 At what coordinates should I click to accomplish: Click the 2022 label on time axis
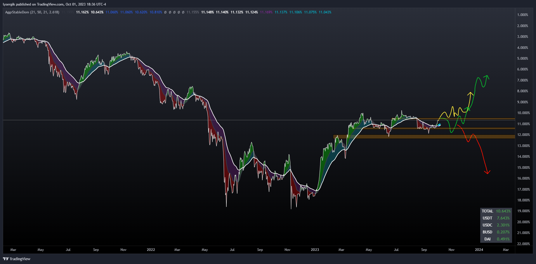(151, 250)
